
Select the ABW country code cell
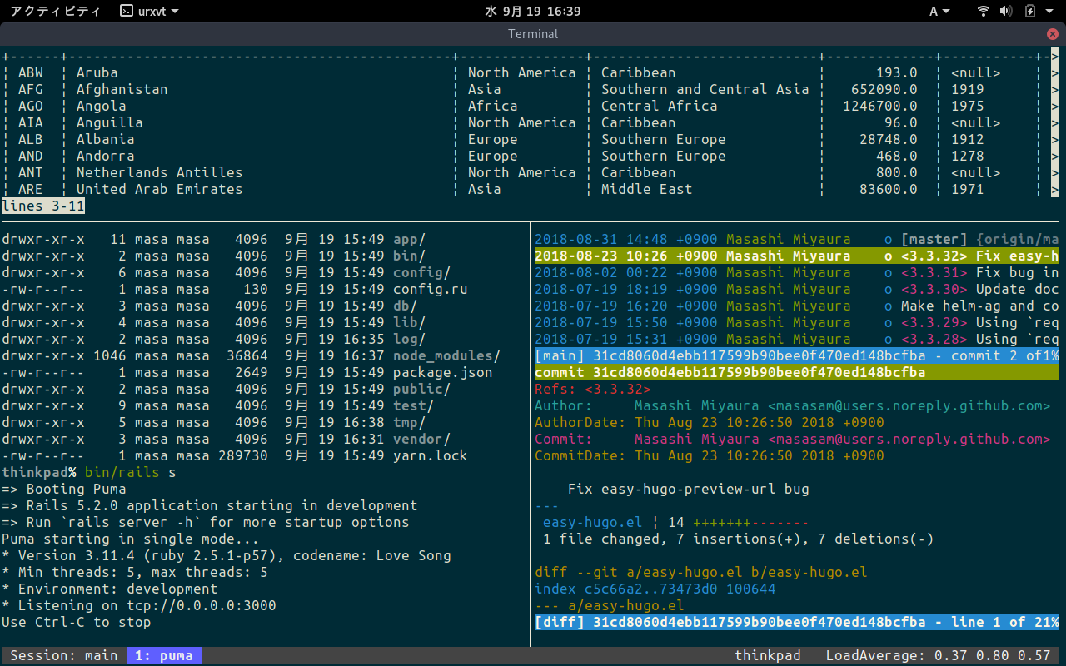click(31, 72)
